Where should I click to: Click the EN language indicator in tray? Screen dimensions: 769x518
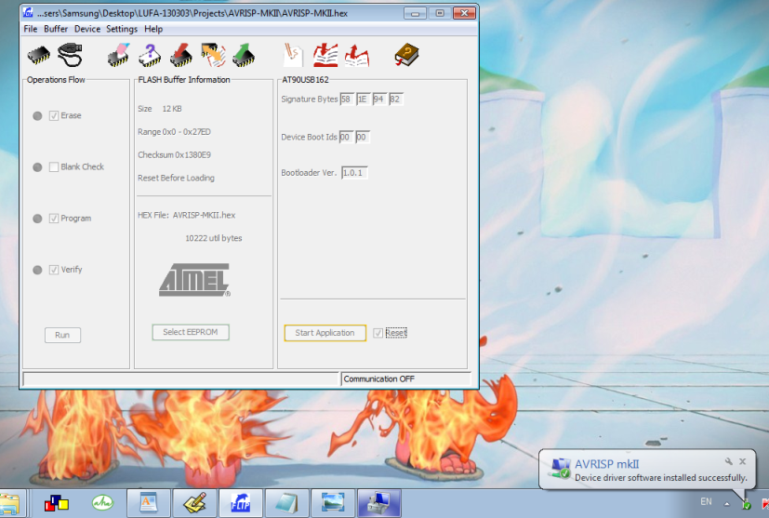coord(706,501)
